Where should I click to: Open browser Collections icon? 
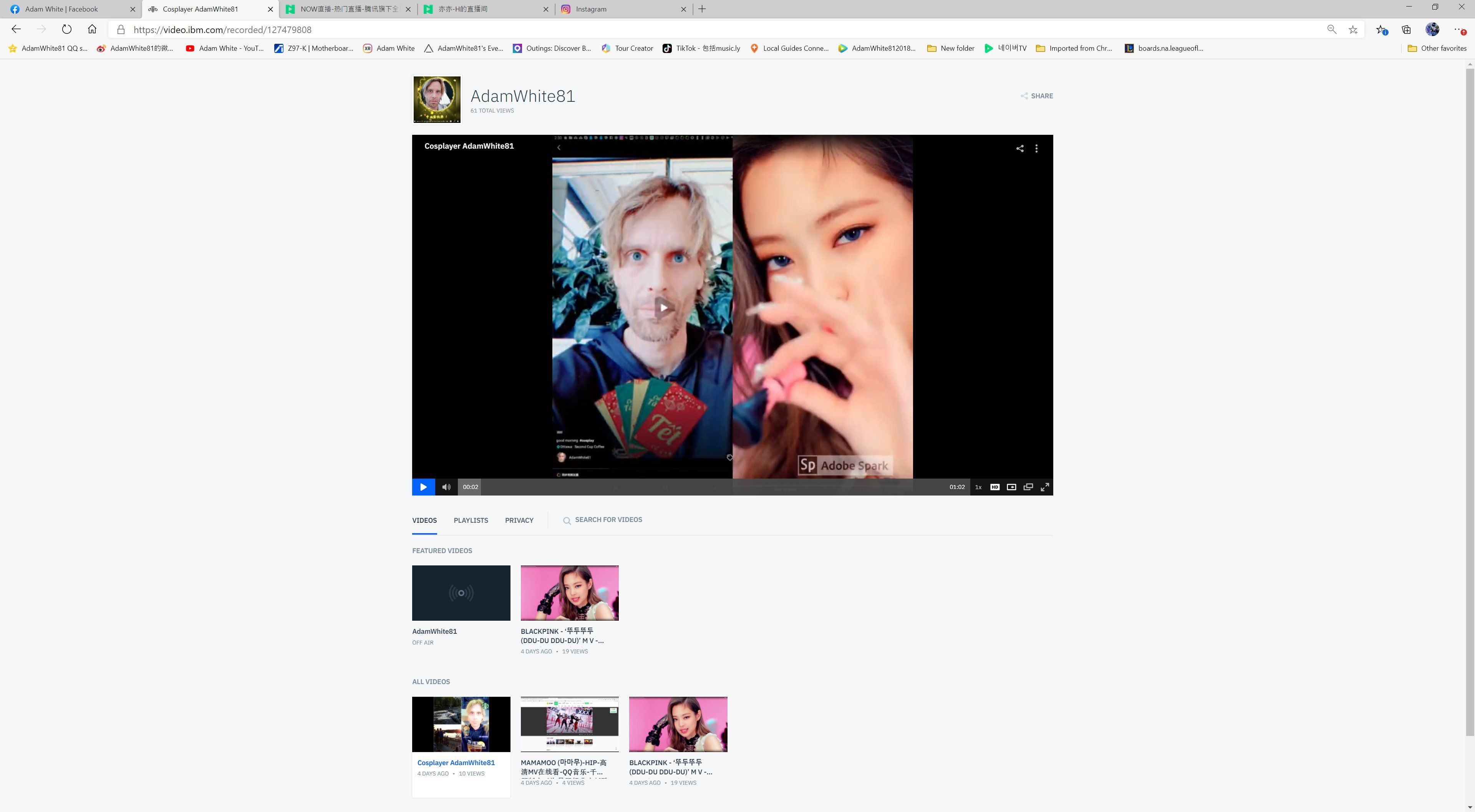coord(1406,30)
